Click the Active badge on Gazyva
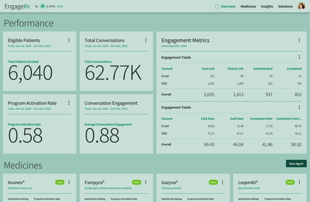Viewport: 310px width, 202px height. coord(213,182)
